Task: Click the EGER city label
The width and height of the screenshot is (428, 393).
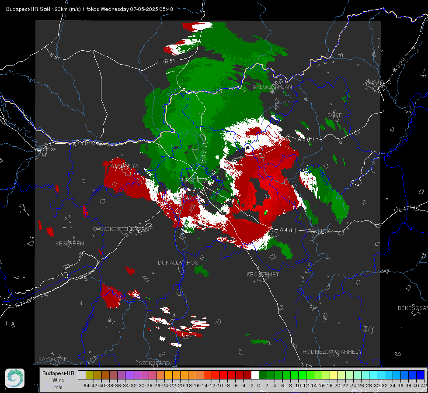Action: [x=335, y=115]
